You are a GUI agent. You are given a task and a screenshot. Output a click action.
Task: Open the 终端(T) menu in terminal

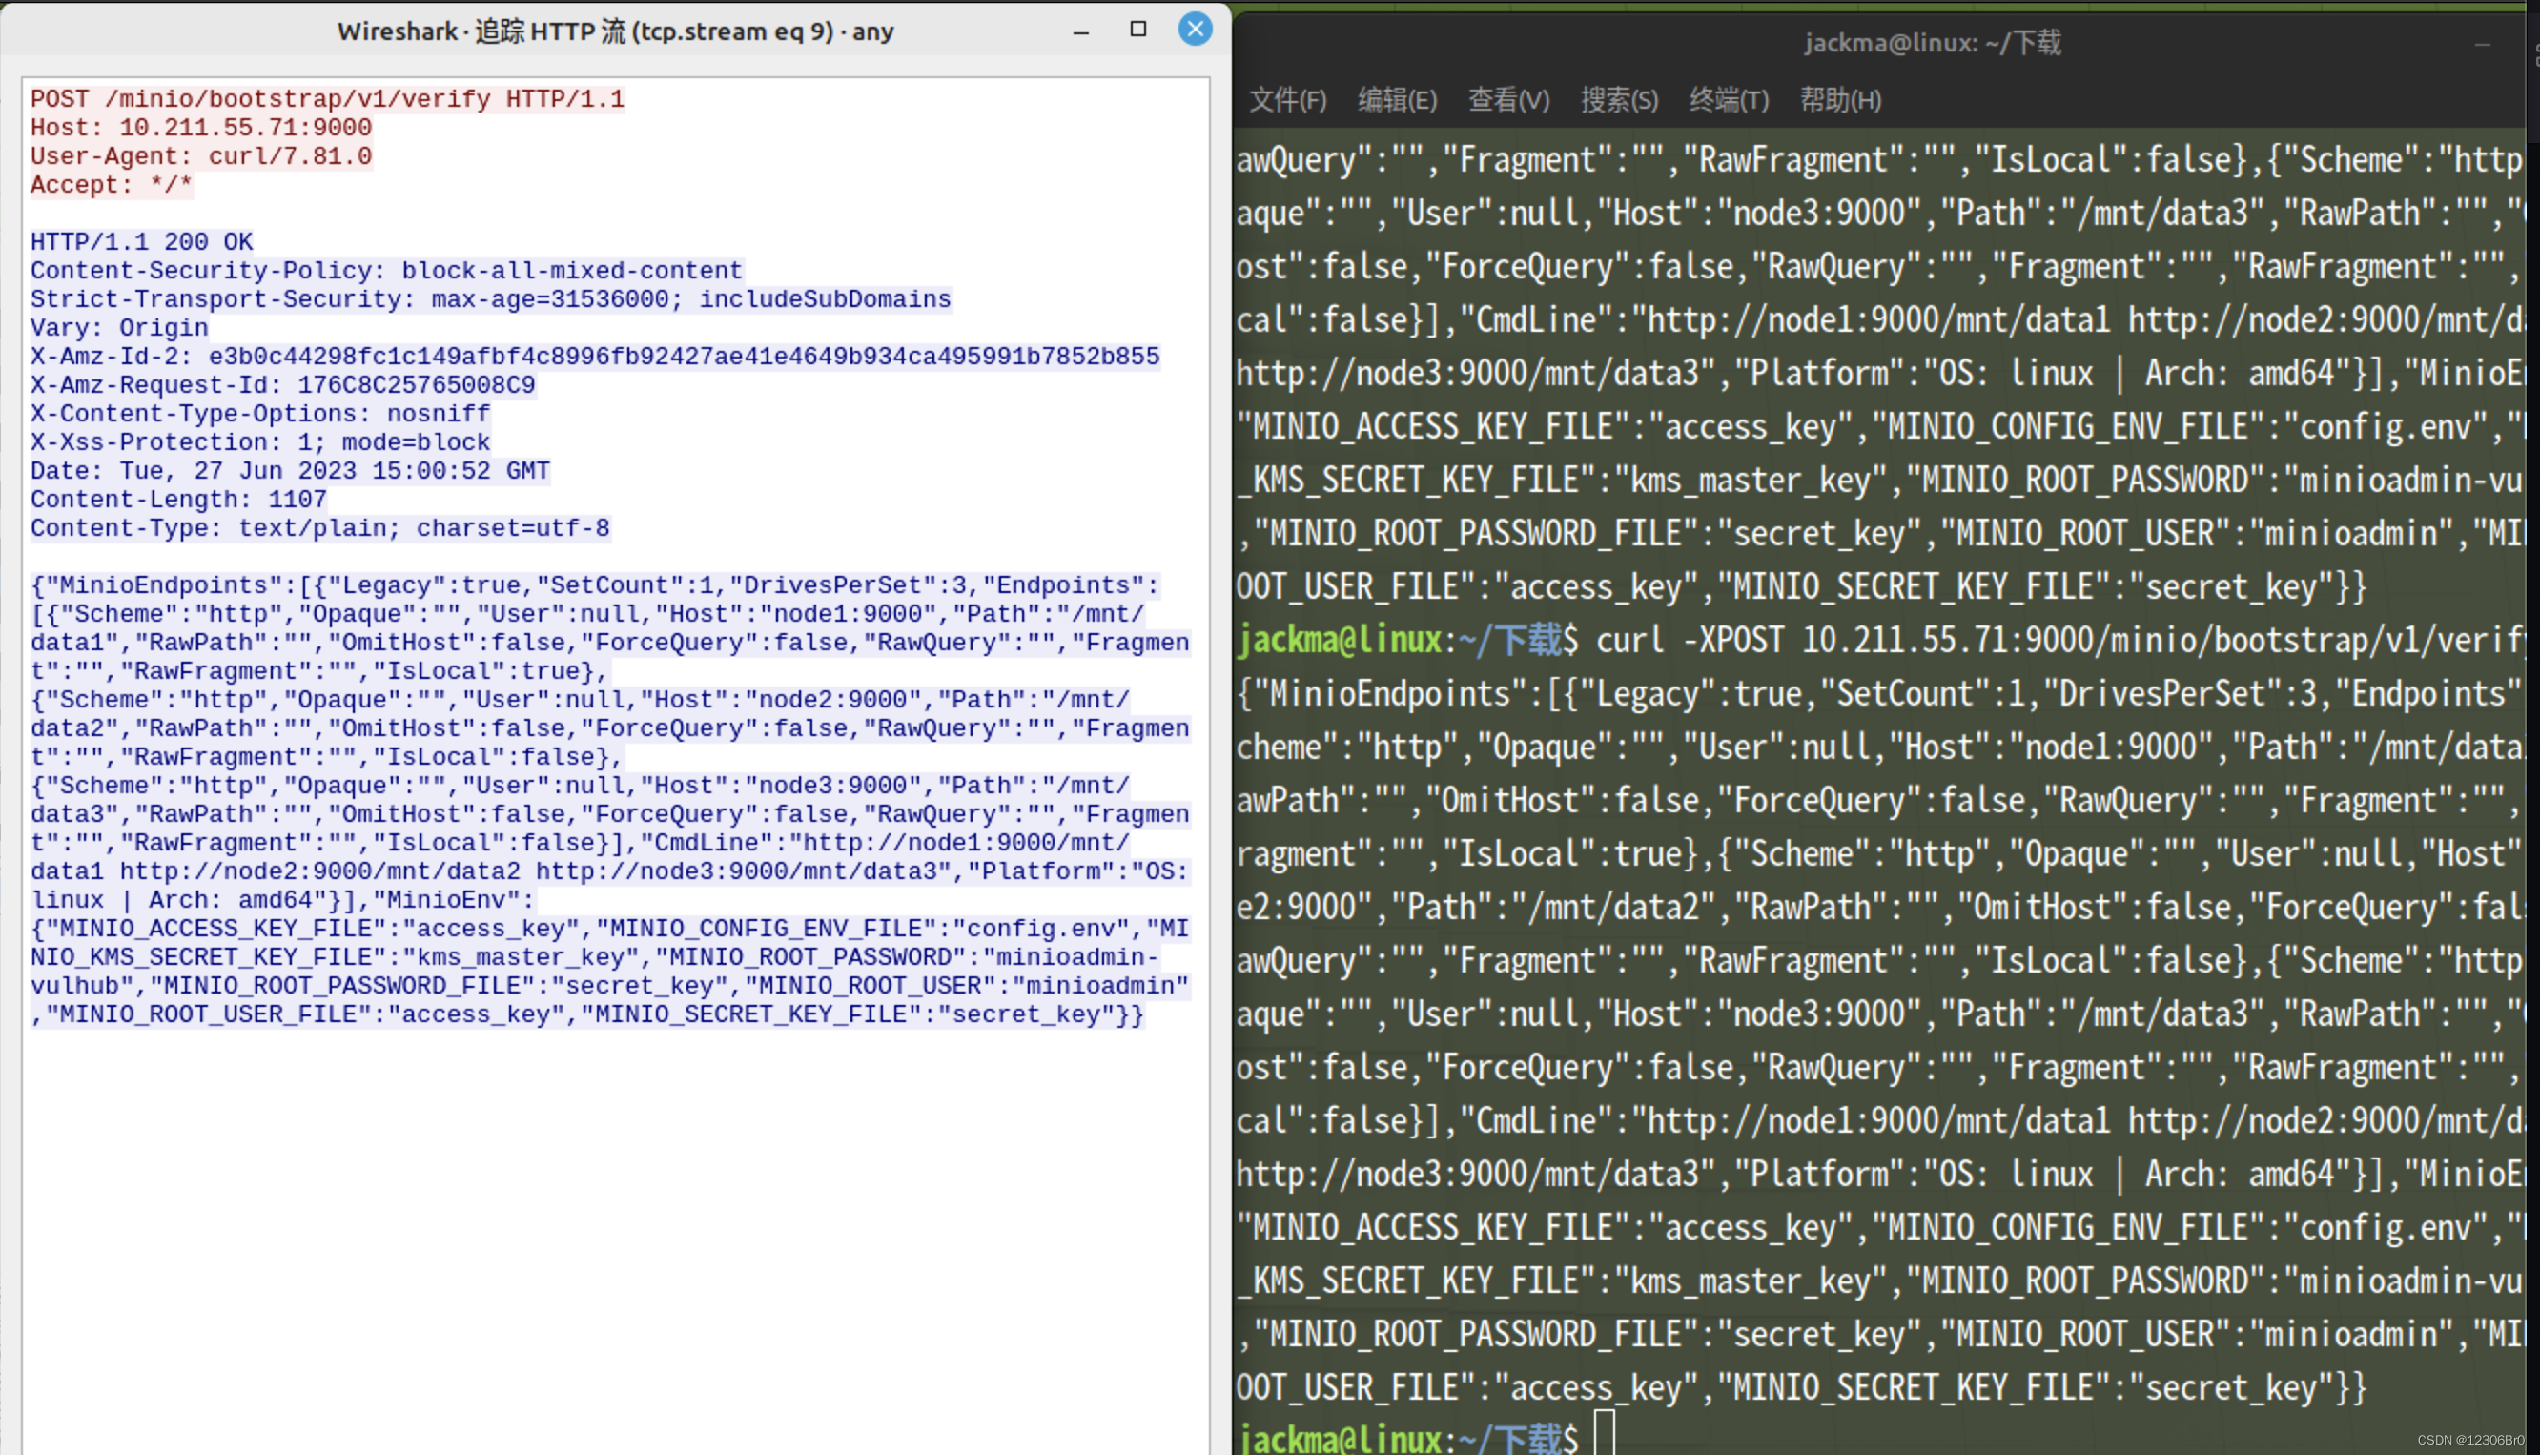(x=1729, y=100)
